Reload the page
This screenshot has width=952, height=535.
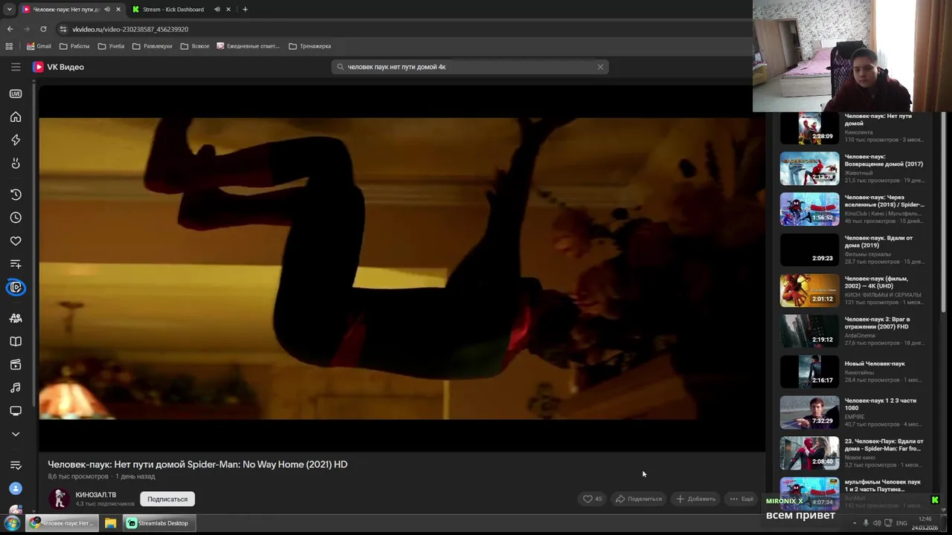pyautogui.click(x=43, y=29)
